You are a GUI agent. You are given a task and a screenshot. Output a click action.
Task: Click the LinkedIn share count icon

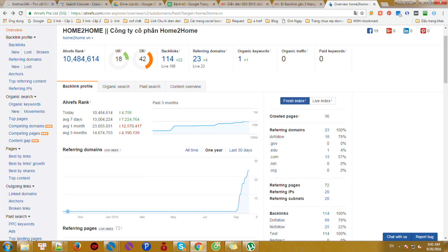(x=406, y=31)
